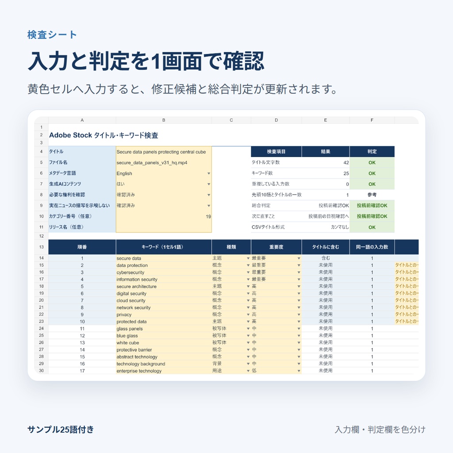Screen dimensions: 453x453
Task: Click the keyword cell 'blue glass'
Action: (164, 336)
